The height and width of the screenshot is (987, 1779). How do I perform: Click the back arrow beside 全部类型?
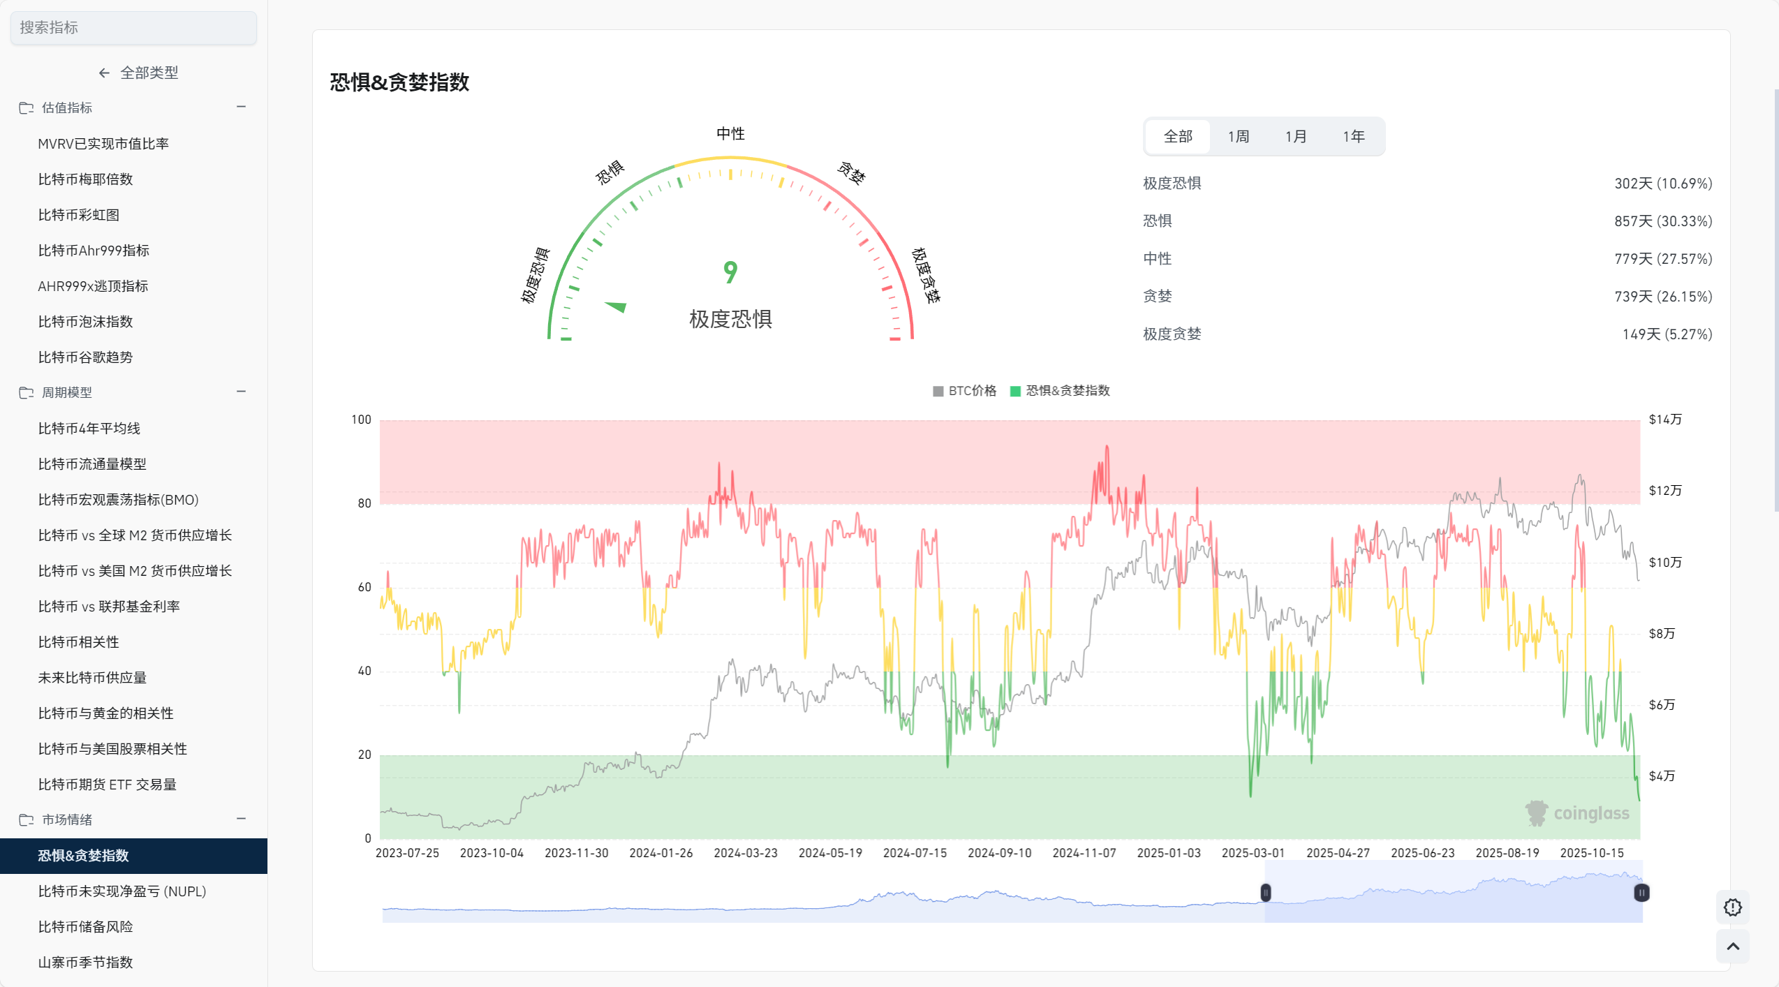104,73
